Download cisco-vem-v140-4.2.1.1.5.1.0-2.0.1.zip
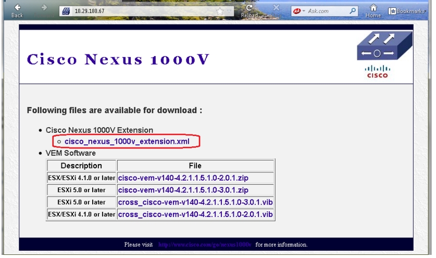 pos(183,178)
